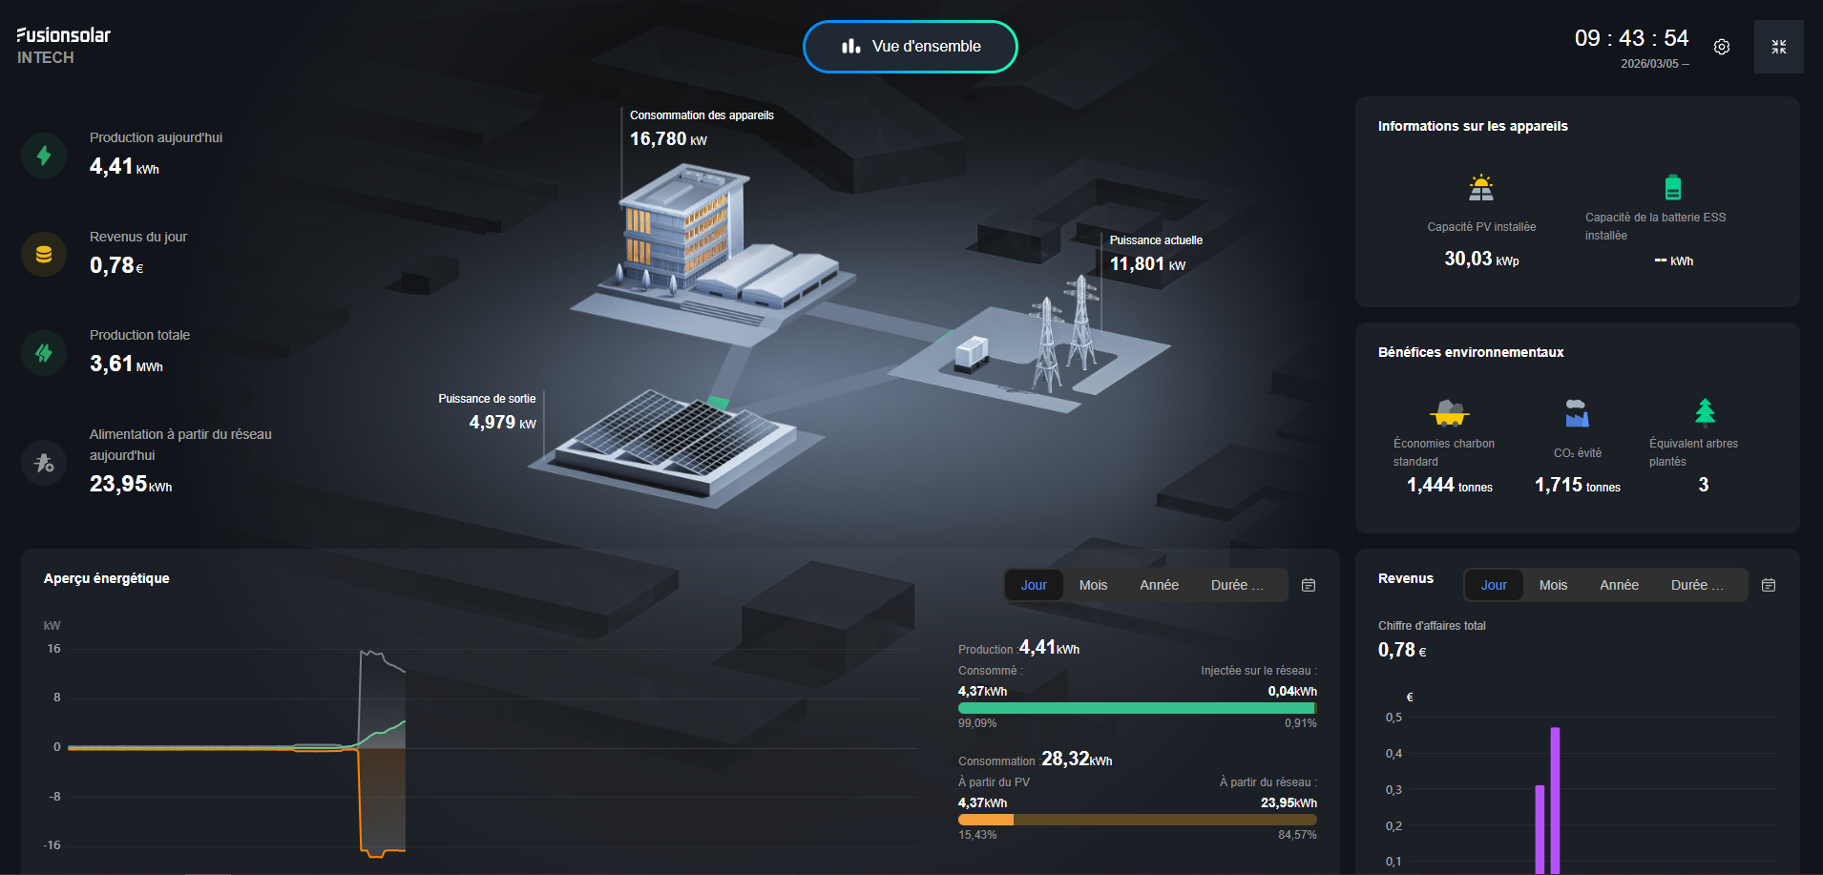Click the Vue d'ensemble button
Screen dimensions: 1823x875
point(911,47)
